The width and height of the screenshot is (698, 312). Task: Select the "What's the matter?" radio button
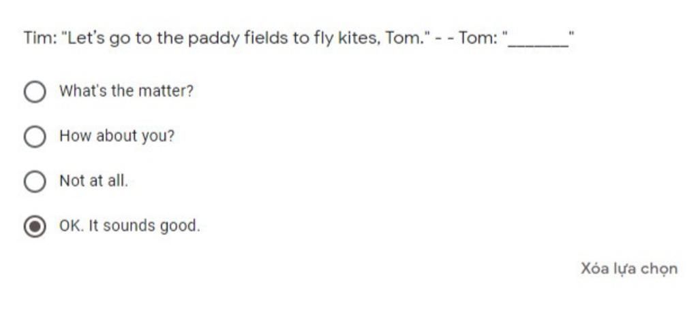(x=35, y=92)
